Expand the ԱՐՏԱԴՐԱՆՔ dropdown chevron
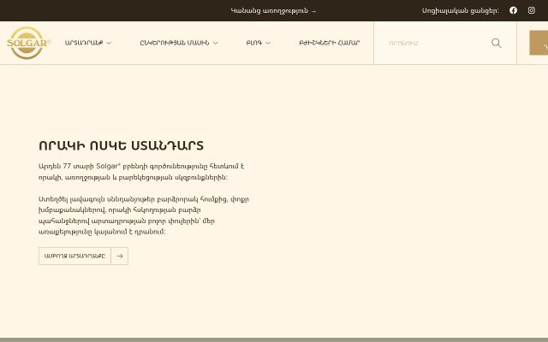Viewport: 548px width, 342px height. (x=109, y=43)
